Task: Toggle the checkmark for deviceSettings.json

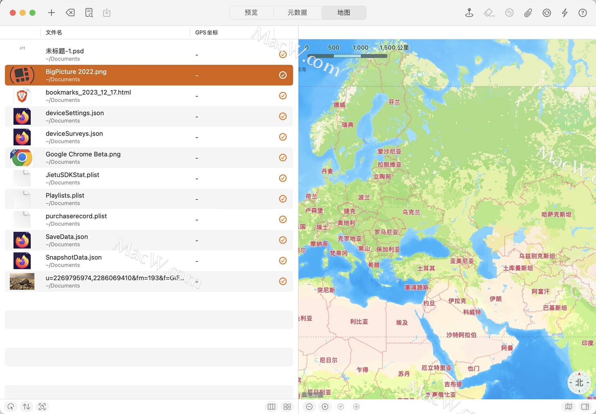Action: coord(283,116)
